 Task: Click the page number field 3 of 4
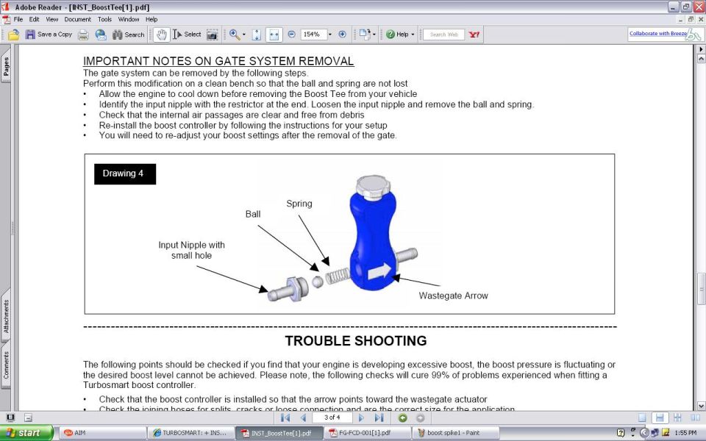pos(332,417)
